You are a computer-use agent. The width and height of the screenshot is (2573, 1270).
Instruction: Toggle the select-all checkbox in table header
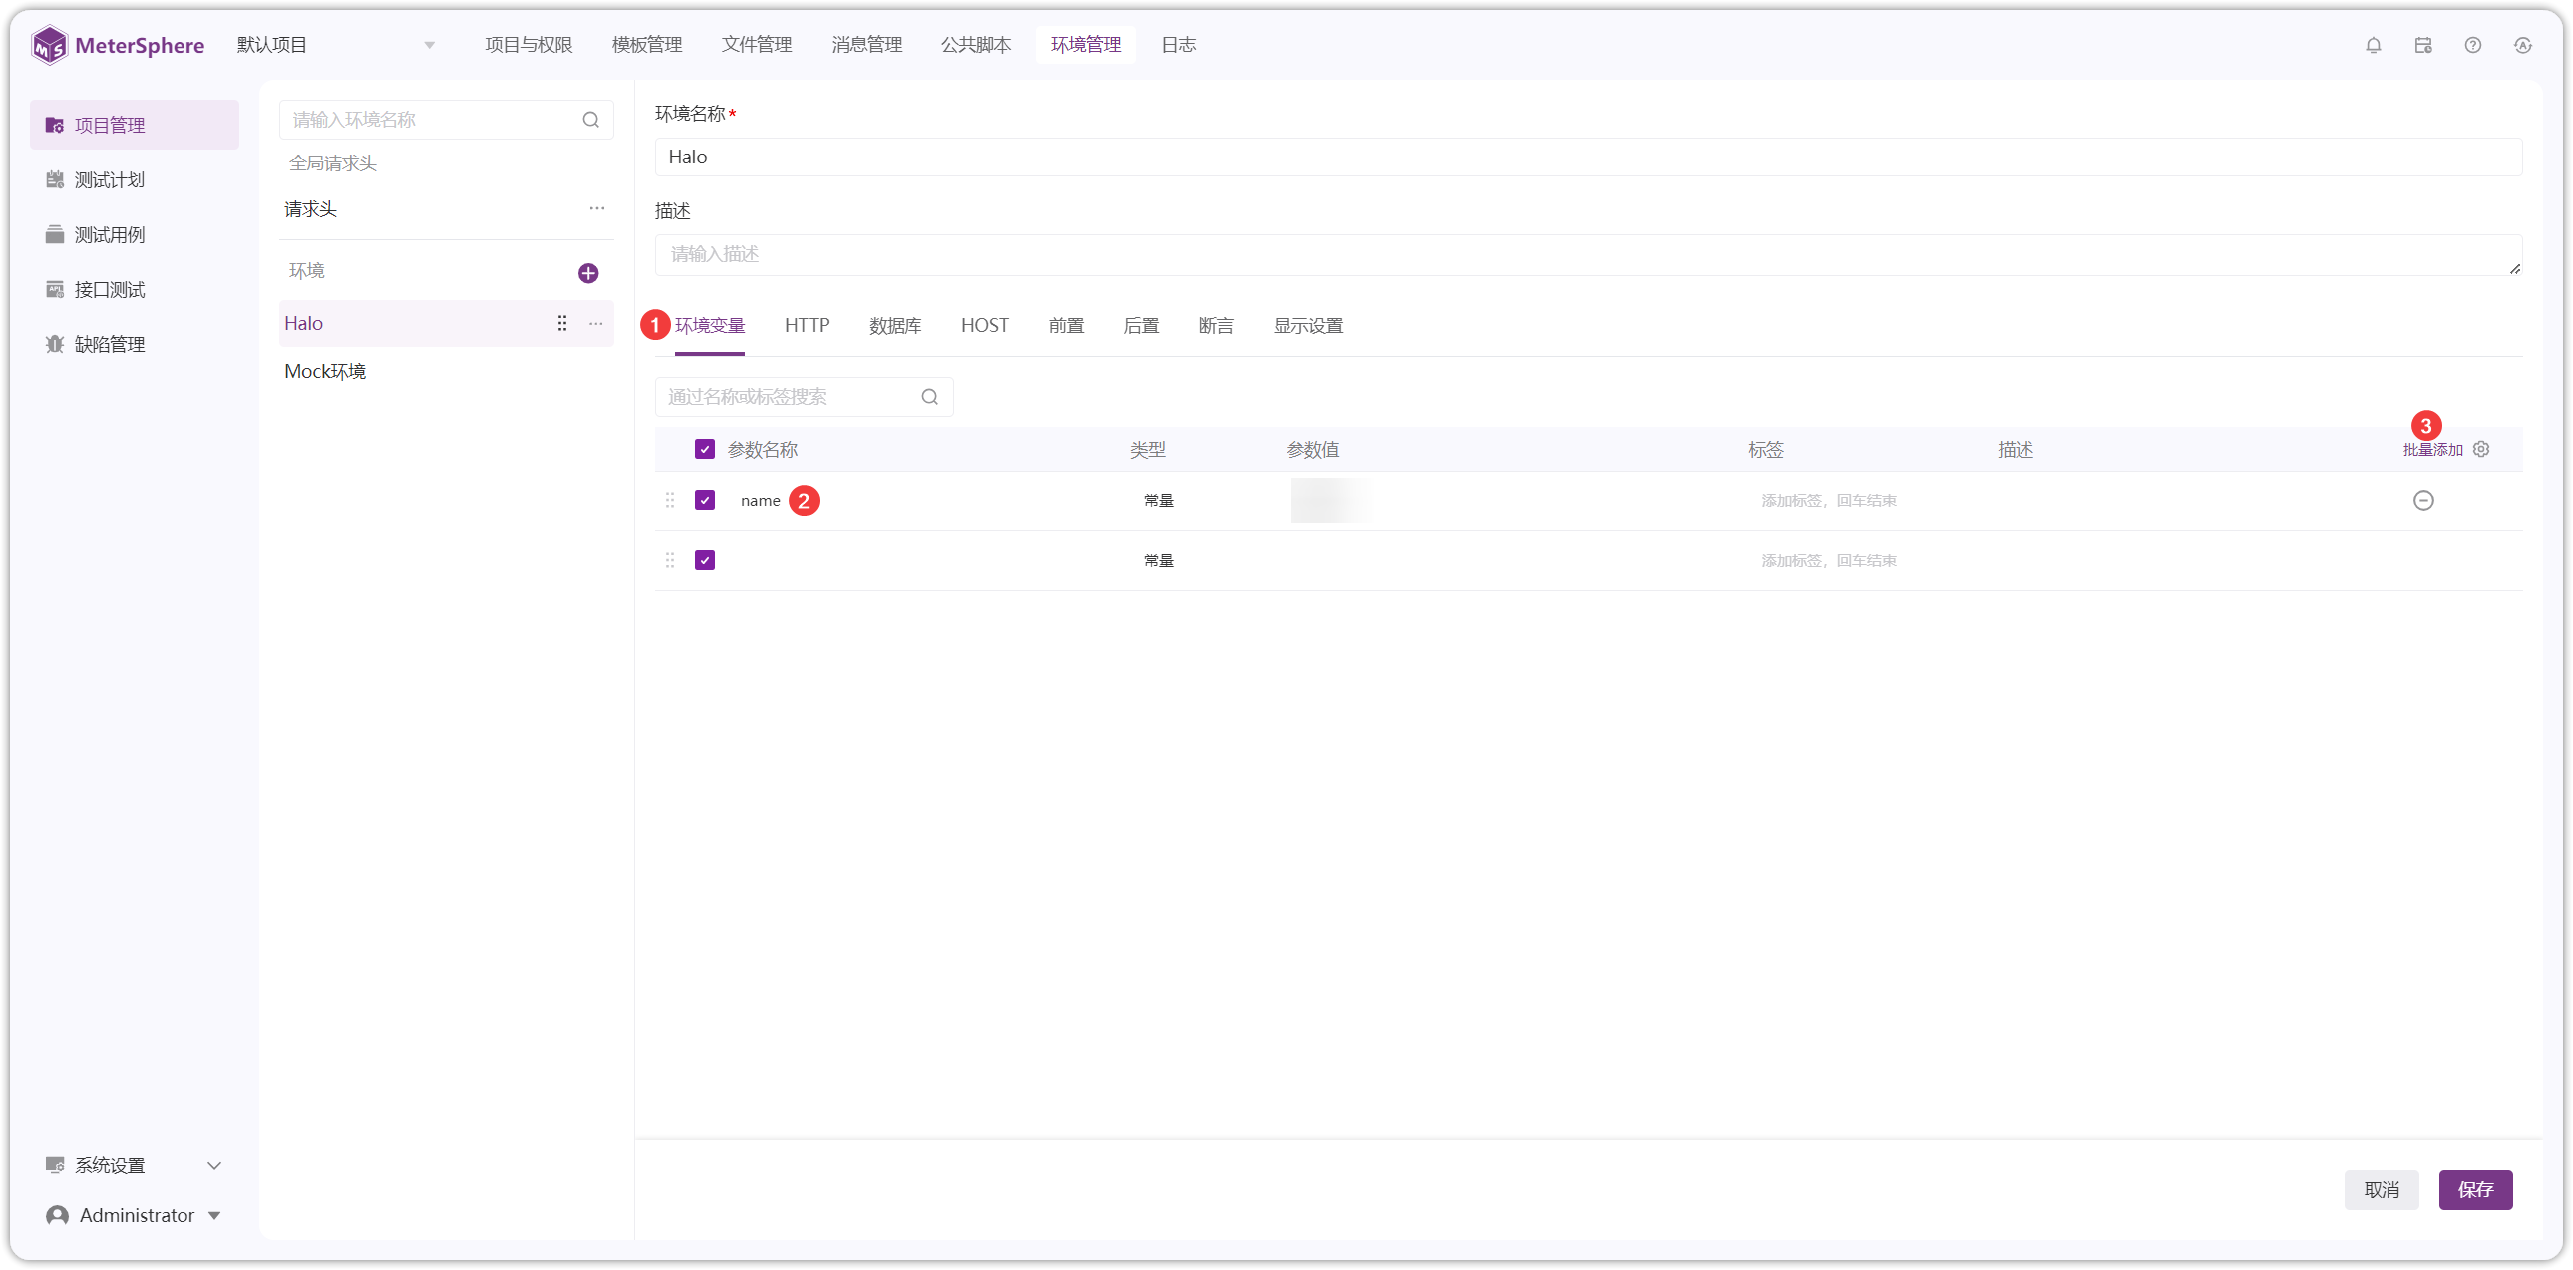pyautogui.click(x=705, y=450)
